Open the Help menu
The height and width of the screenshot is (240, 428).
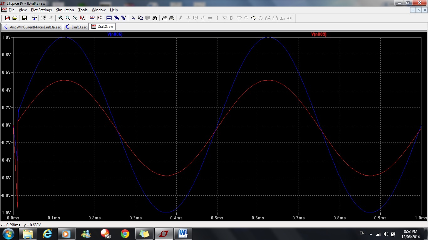[x=114, y=10]
